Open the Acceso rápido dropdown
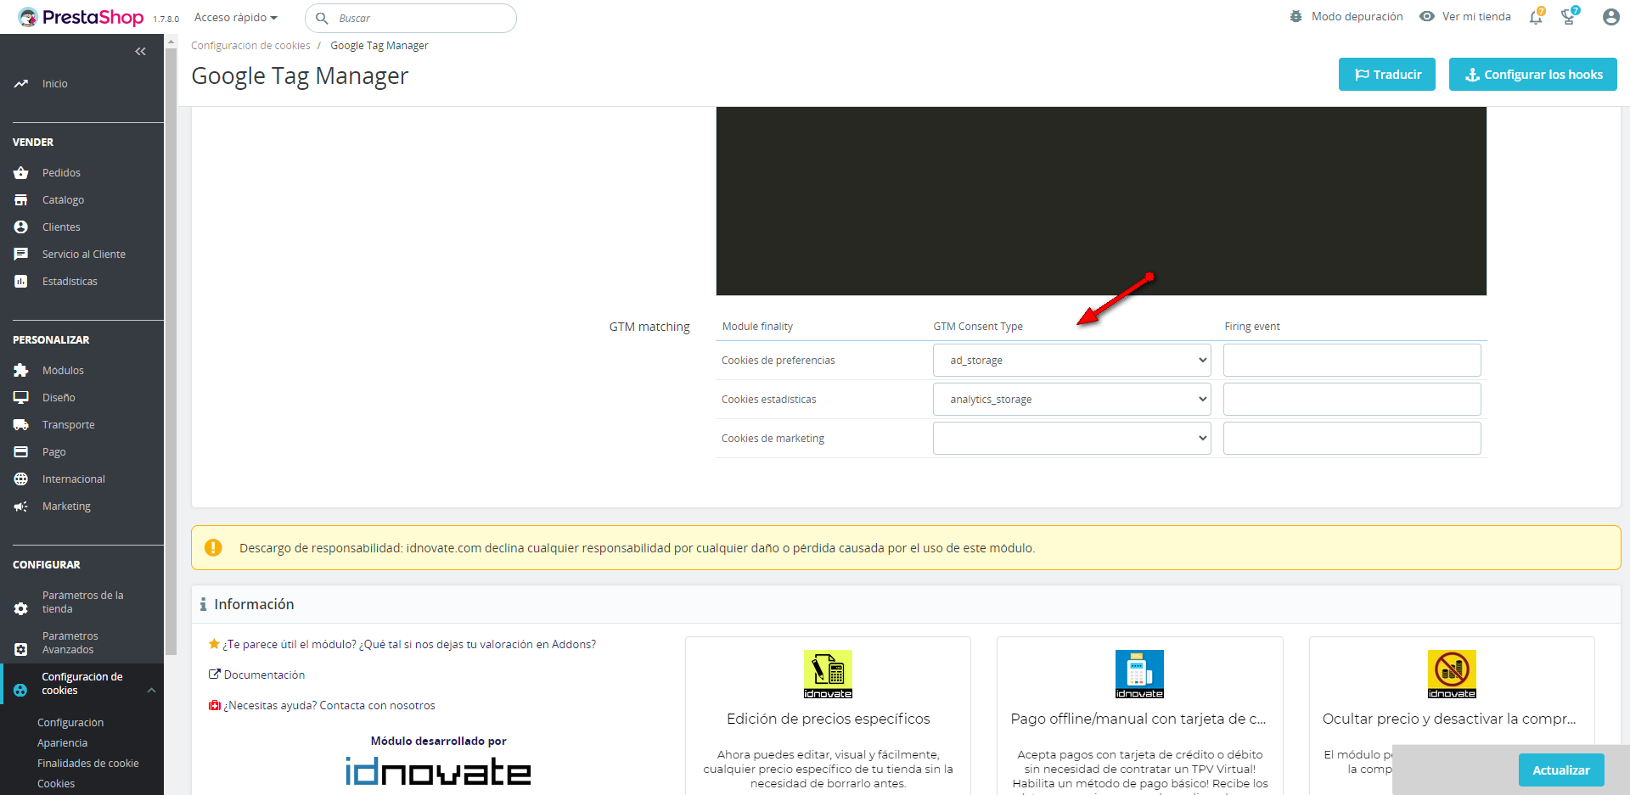Screen dimensions: 1630x795 tap(236, 18)
